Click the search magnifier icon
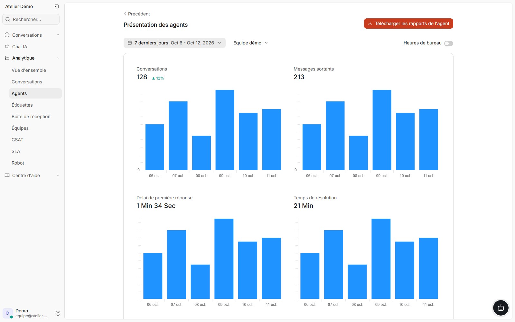515x322 pixels. pyautogui.click(x=8, y=19)
